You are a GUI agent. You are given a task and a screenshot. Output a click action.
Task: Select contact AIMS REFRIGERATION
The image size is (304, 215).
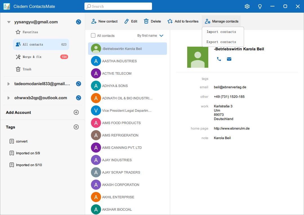pyautogui.click(x=128, y=135)
